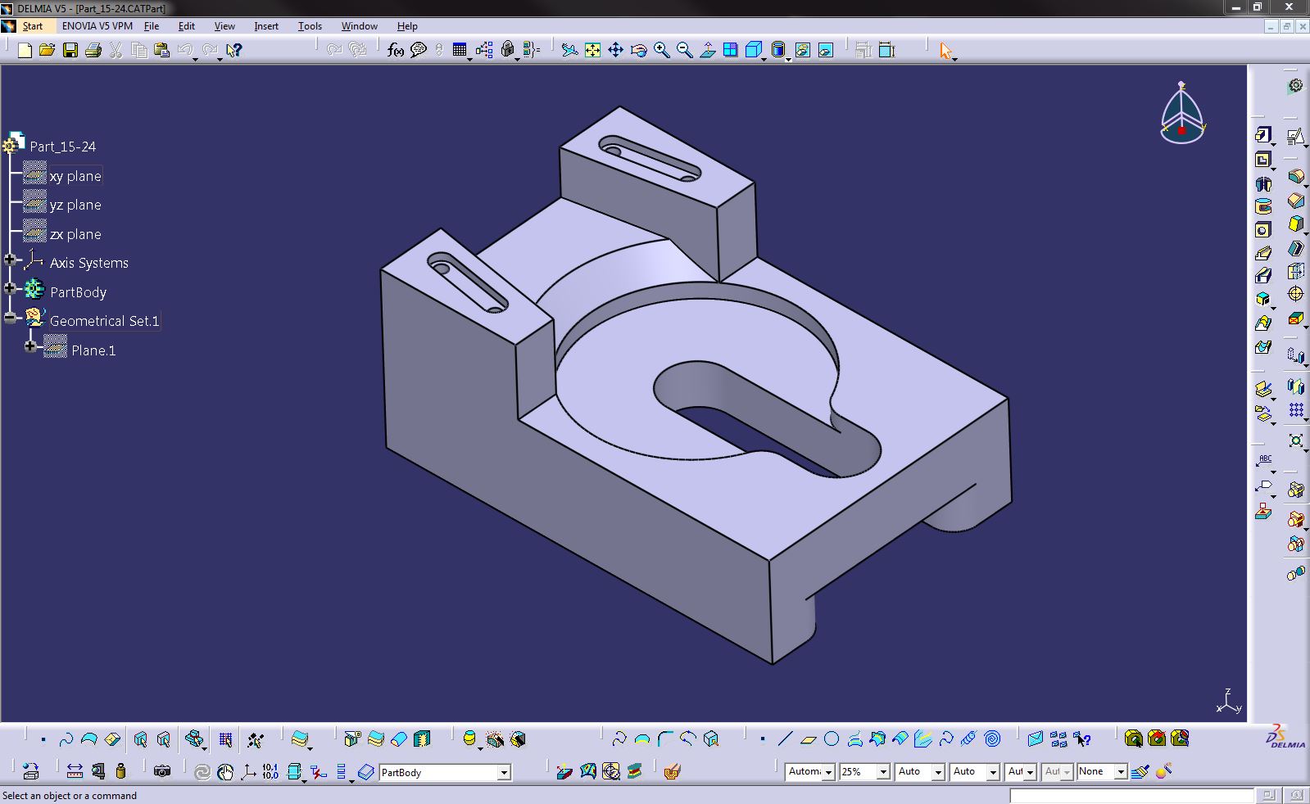This screenshot has width=1310, height=804.
Task: Click the Measure Between ruler icon
Action: (75, 771)
